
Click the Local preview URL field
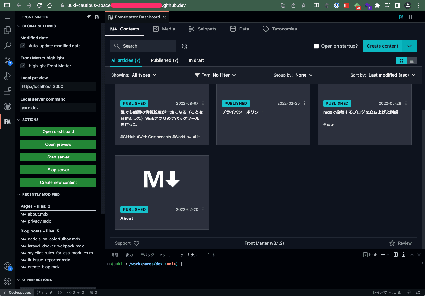[58, 86]
